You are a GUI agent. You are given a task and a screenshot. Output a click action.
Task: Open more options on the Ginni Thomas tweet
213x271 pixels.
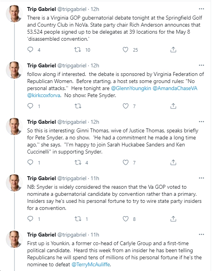[x=201, y=122]
